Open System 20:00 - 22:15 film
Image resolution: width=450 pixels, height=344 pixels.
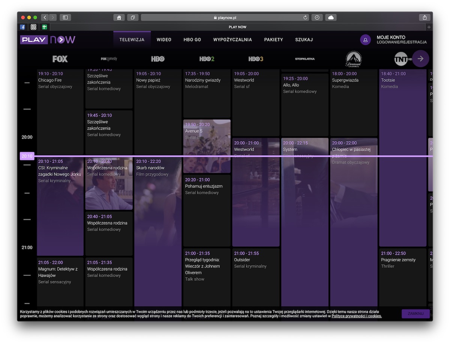click(x=305, y=222)
